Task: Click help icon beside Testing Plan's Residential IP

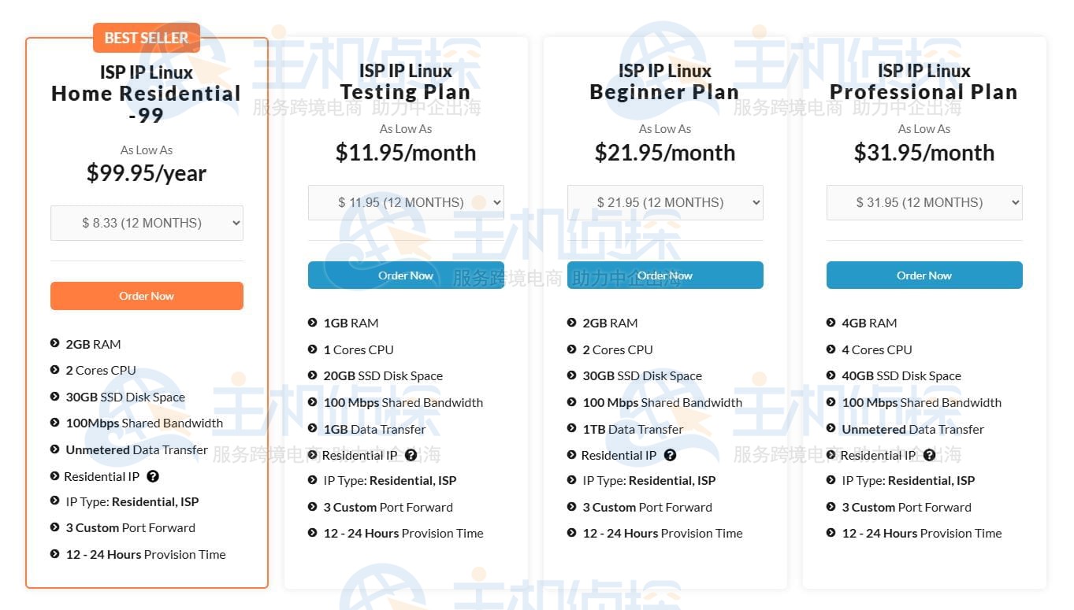Action: (x=411, y=455)
